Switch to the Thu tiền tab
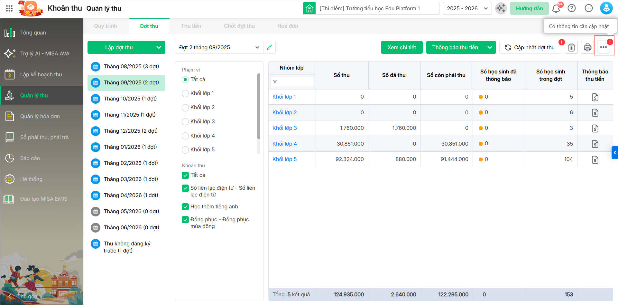618x305 pixels. pyautogui.click(x=191, y=26)
